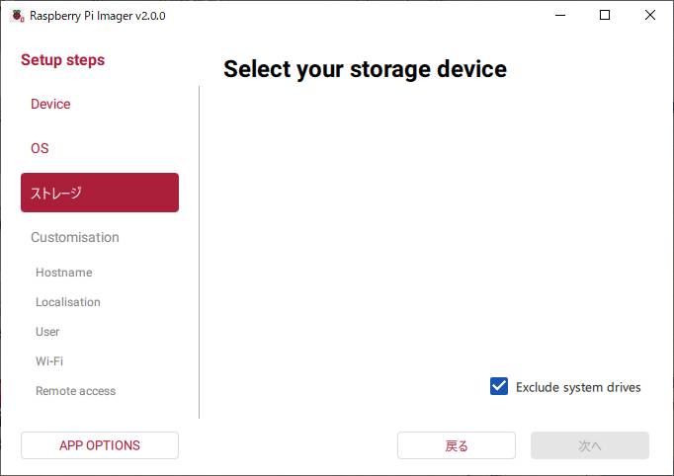Open the Customisation step

(x=75, y=237)
